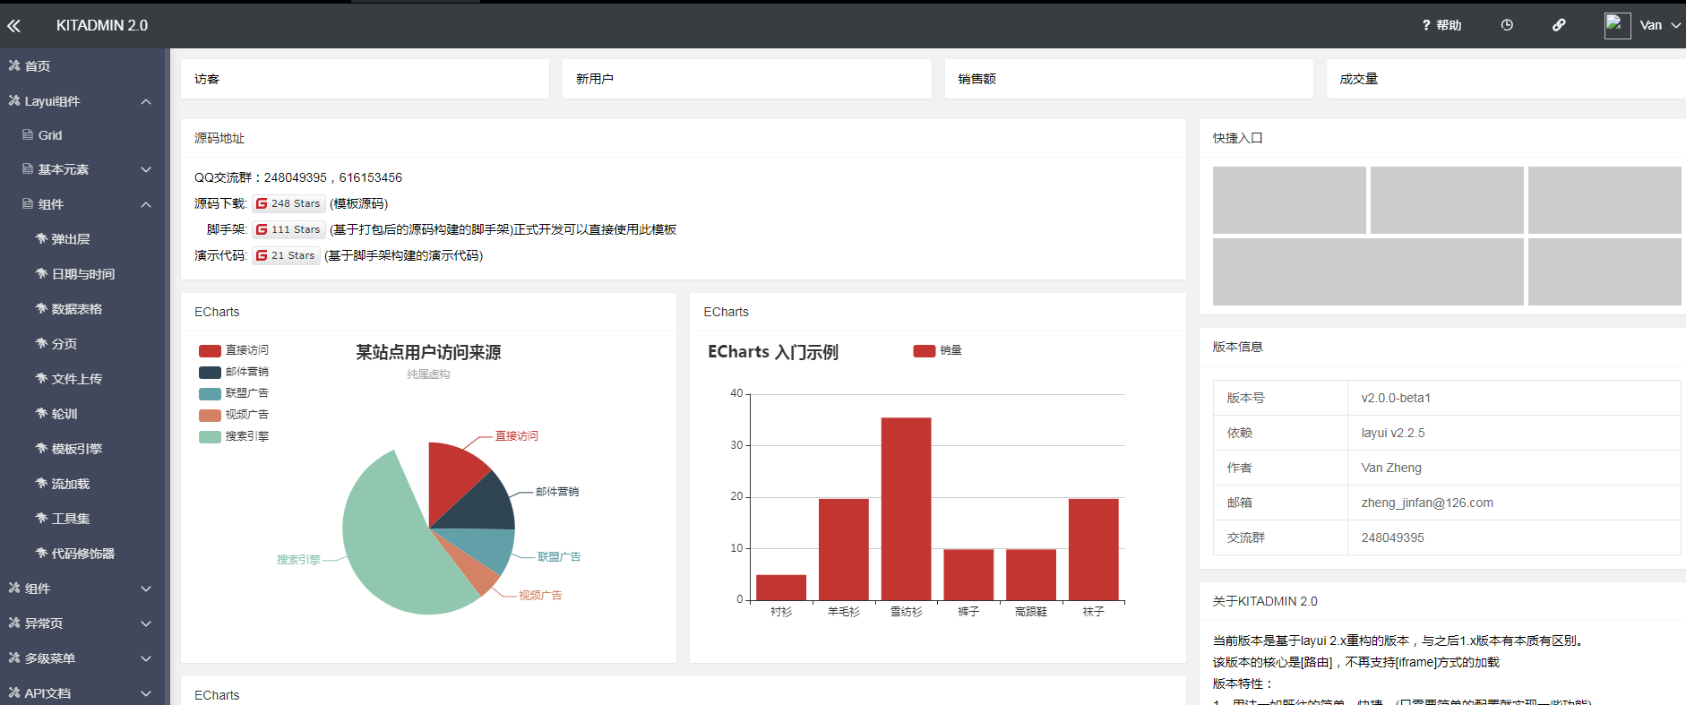Toggle 直接访问 legend in pie chart
This screenshot has height=705, width=1686.
tap(234, 350)
